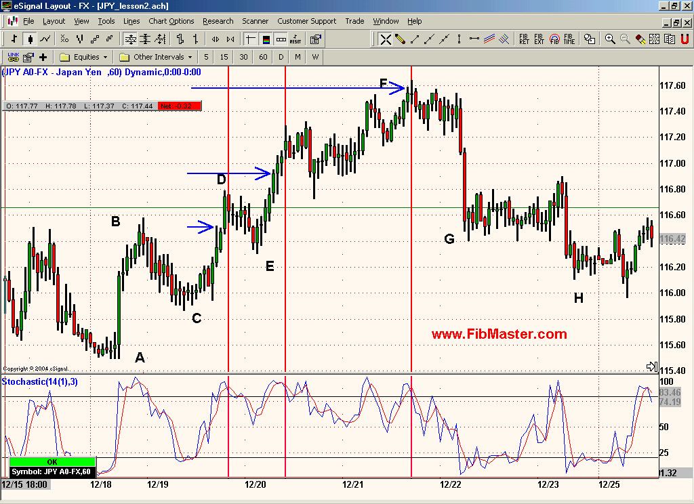Click the JPY A0-FX chart title text

[x=102, y=72]
